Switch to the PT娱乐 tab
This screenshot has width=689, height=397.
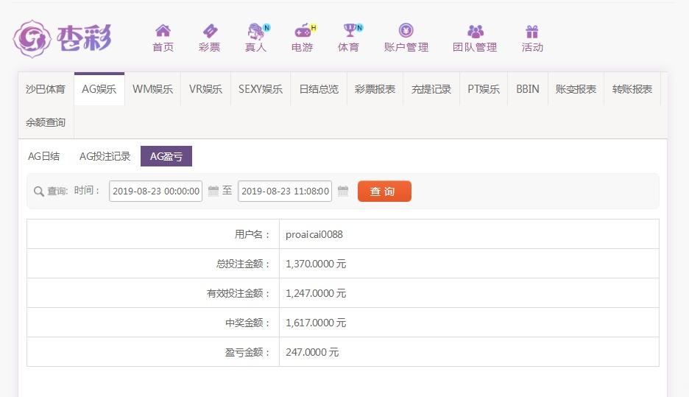pos(484,89)
